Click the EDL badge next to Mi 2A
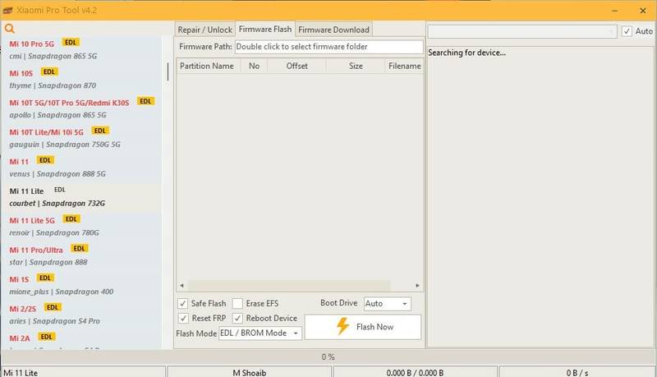This screenshot has height=377, width=657. click(x=47, y=337)
